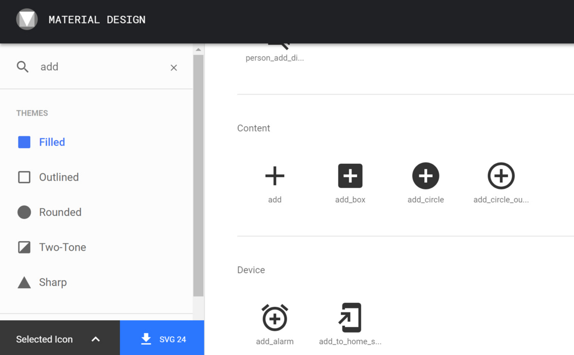Open the MATERIAL DESIGN home link
The height and width of the screenshot is (355, 574).
(x=97, y=20)
